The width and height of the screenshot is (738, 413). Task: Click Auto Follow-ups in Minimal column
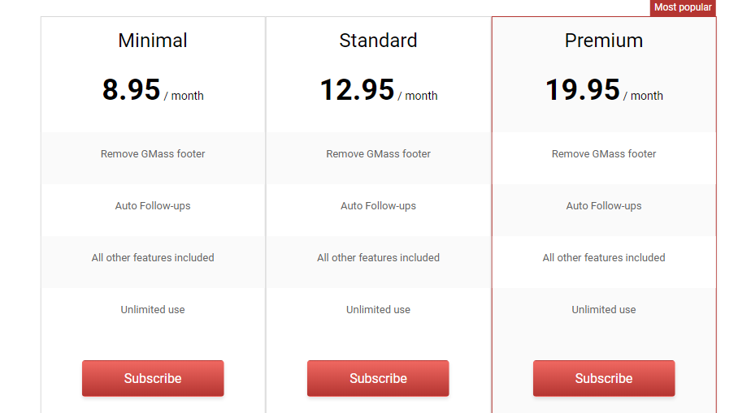(x=153, y=206)
